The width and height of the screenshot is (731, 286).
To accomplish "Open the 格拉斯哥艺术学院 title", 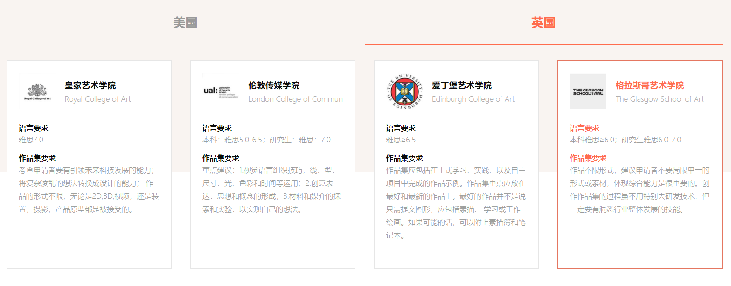I will (x=650, y=85).
